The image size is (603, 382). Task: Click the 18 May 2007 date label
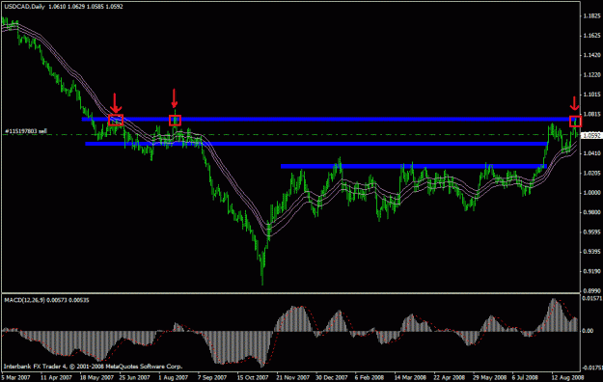point(96,377)
